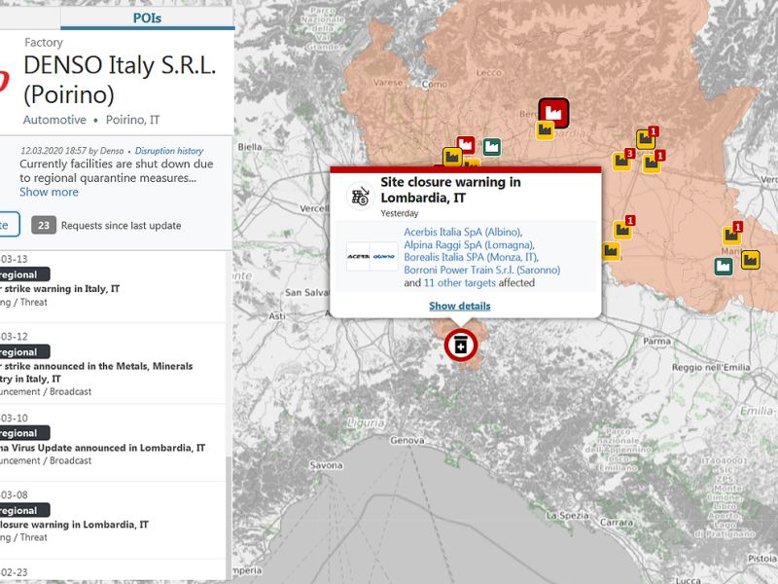The width and height of the screenshot is (778, 584).
Task: Click yellow factory marker overlapping the large red one
Action: tap(545, 130)
